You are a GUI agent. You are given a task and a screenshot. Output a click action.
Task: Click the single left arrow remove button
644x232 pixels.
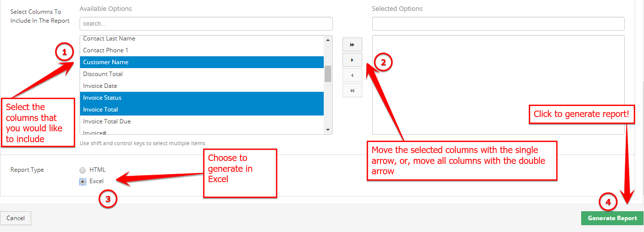(352, 76)
